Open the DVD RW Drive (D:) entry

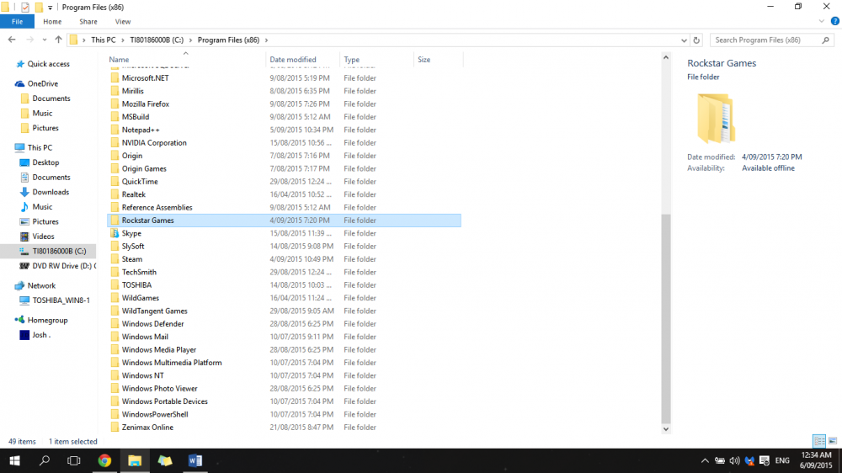[58, 266]
